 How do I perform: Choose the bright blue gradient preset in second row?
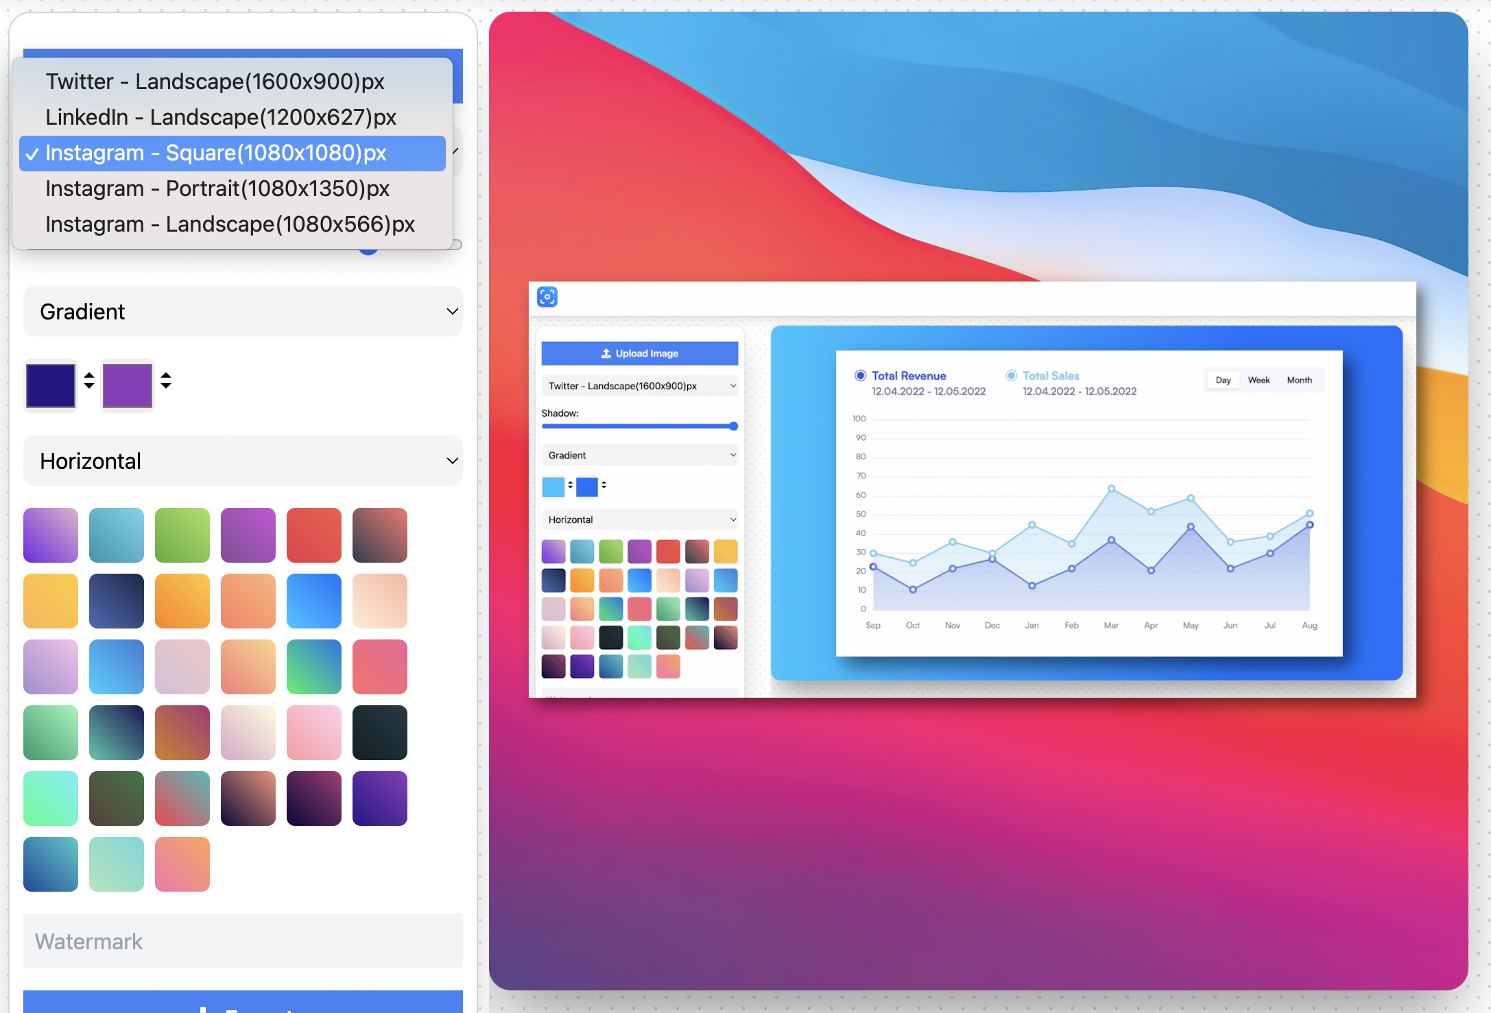pyautogui.click(x=314, y=601)
